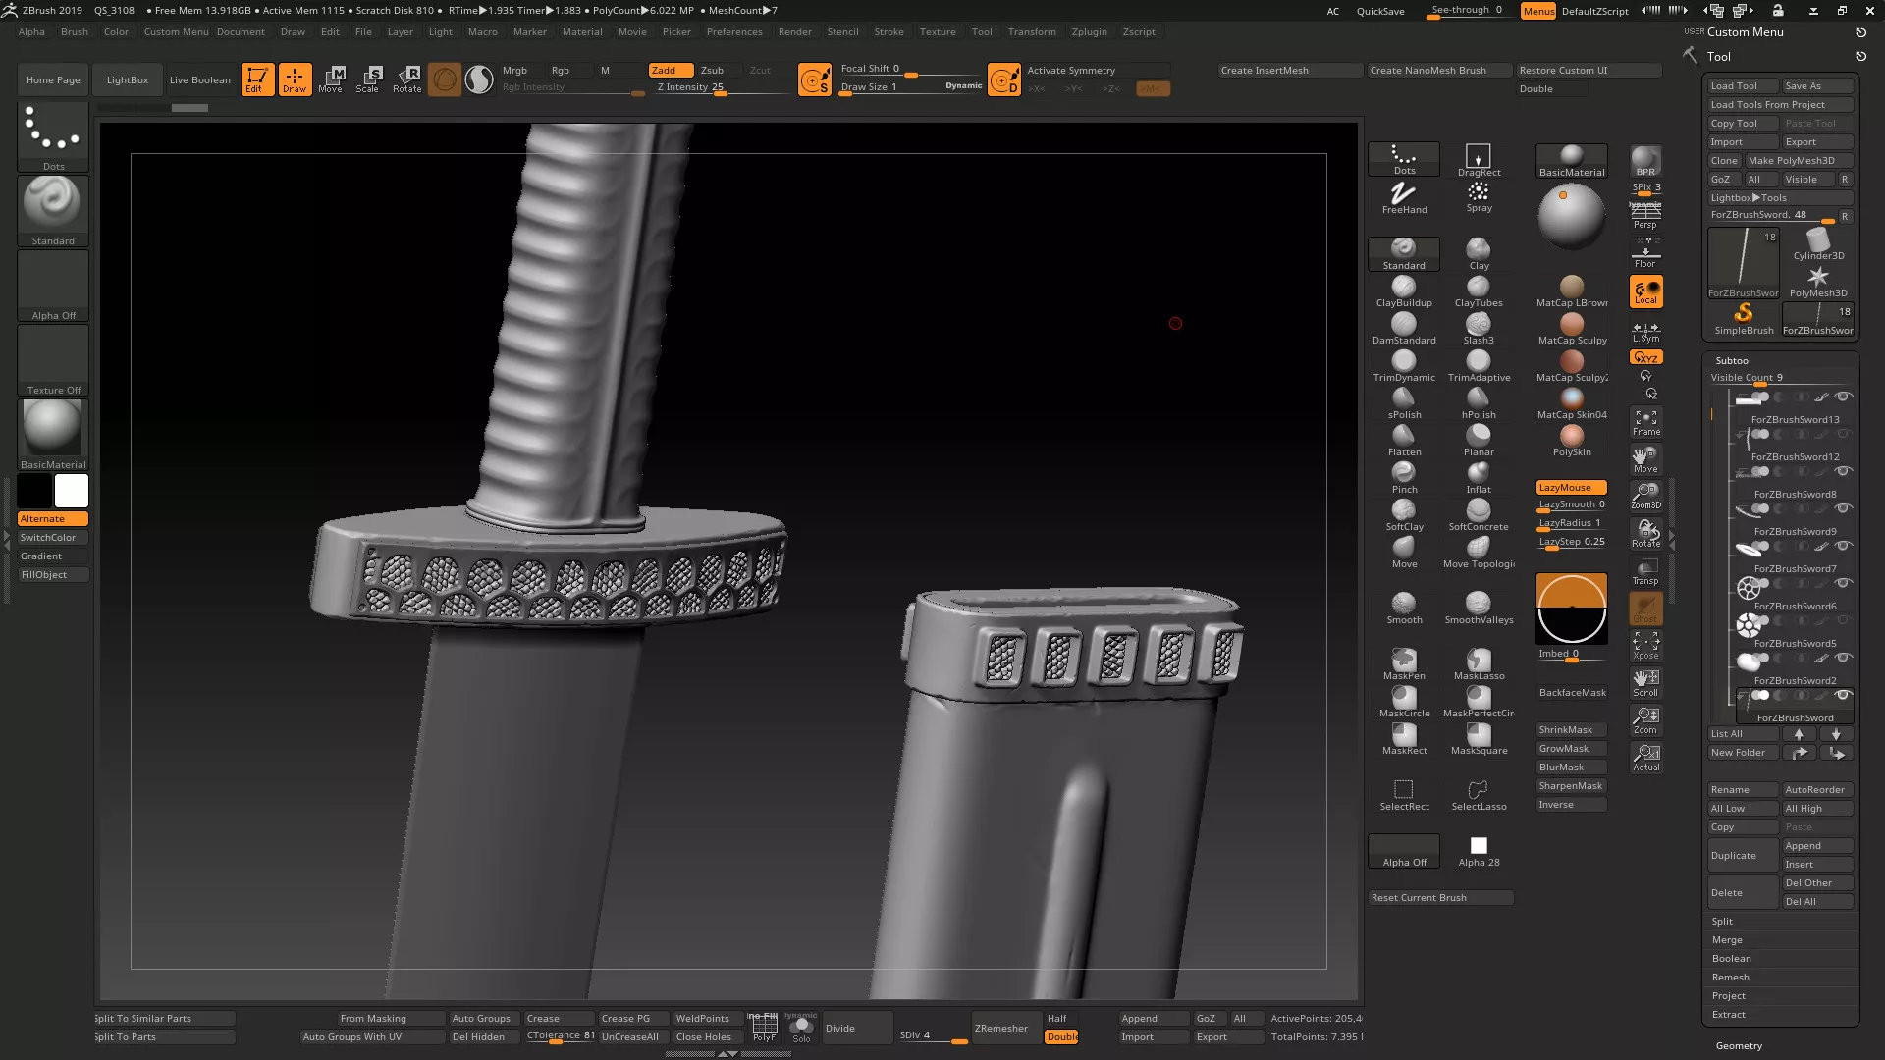
Task: Expand the Geometry section
Action: point(1739,1046)
